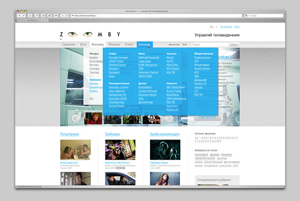
Task: Open channel 'BBC World News'
Action: click(x=175, y=87)
